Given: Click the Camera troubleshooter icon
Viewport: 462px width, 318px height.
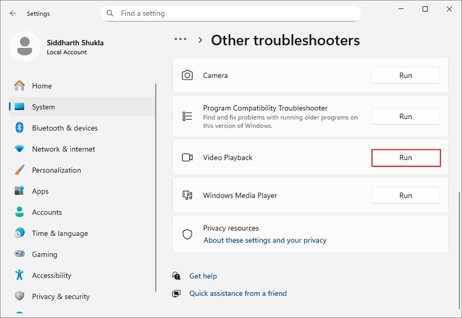Looking at the screenshot, I should pyautogui.click(x=187, y=75).
